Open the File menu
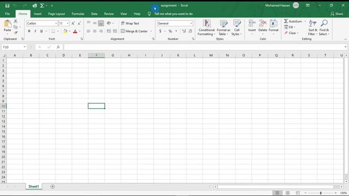The height and width of the screenshot is (196, 349). point(7,14)
